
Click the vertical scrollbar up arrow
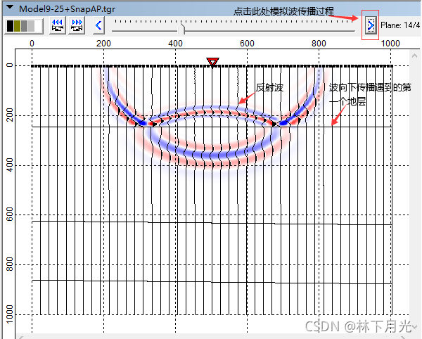click(x=414, y=56)
